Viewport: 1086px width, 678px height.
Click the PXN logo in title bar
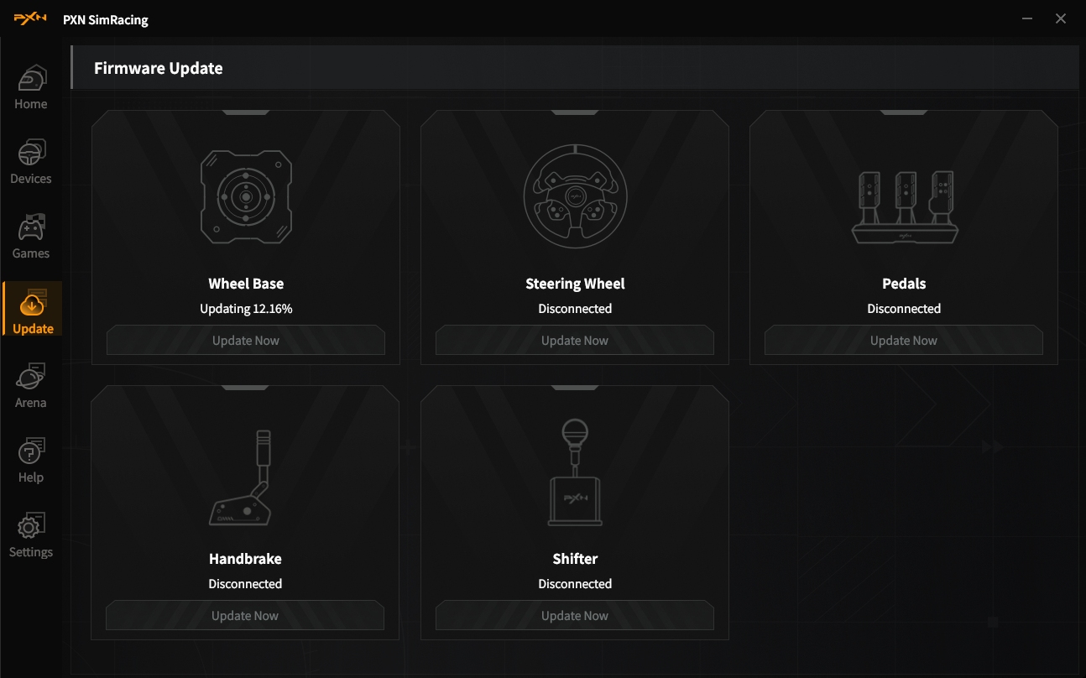tap(31, 19)
